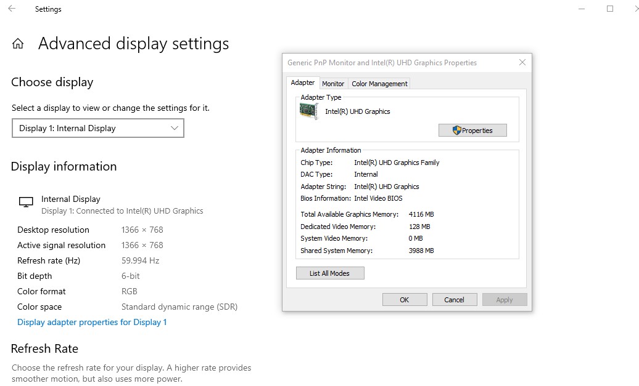639x386 pixels.
Task: Open the Color Management tab
Action: click(379, 83)
